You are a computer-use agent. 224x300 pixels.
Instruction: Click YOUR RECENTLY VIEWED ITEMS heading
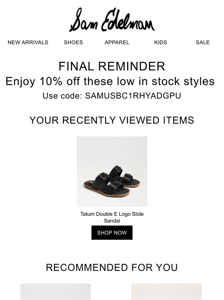click(112, 120)
